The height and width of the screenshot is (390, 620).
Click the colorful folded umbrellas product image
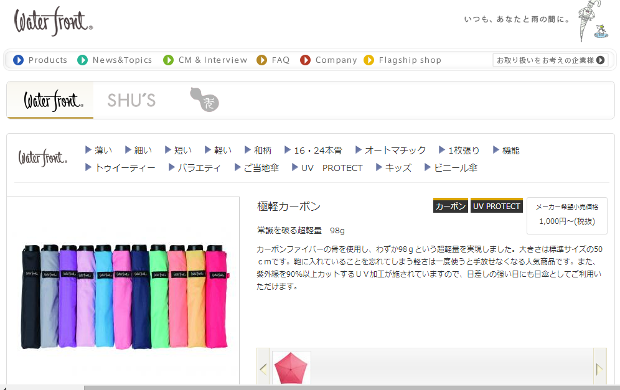point(123,295)
